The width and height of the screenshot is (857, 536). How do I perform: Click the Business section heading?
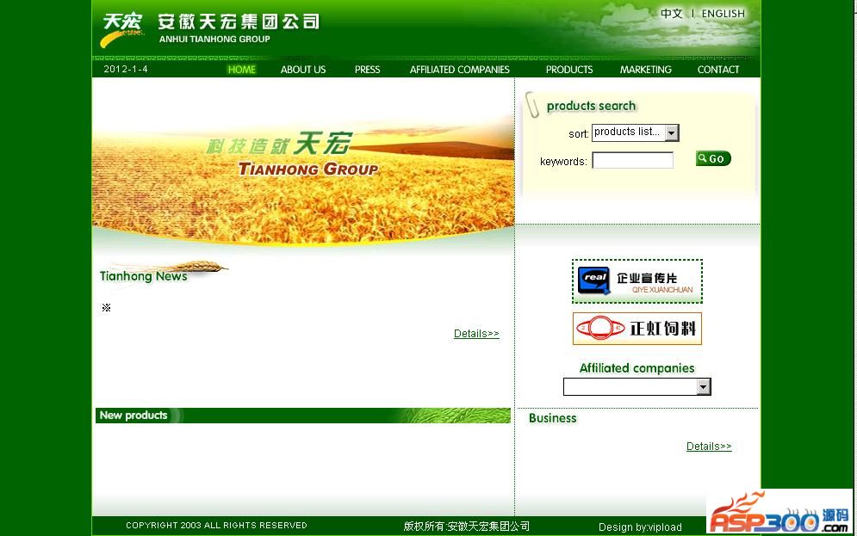coord(553,418)
